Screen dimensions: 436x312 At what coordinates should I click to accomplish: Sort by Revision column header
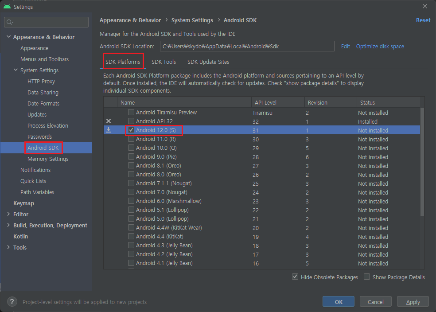coord(331,102)
